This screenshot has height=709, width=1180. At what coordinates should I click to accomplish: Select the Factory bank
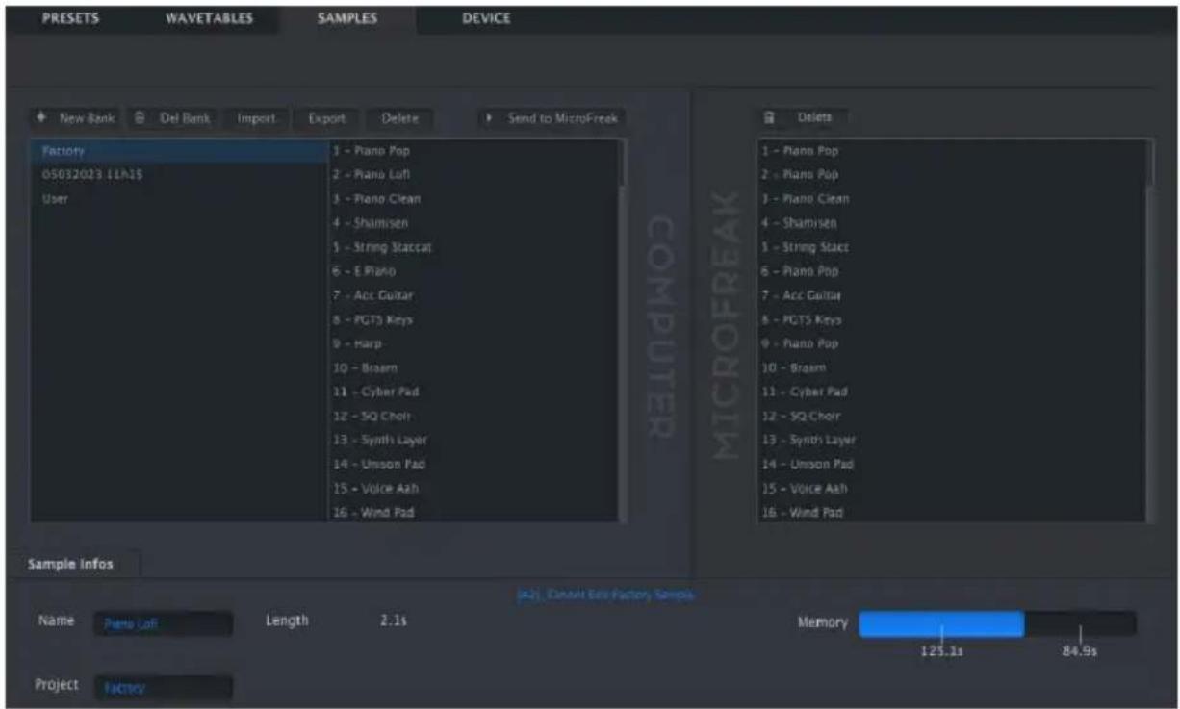[180, 151]
